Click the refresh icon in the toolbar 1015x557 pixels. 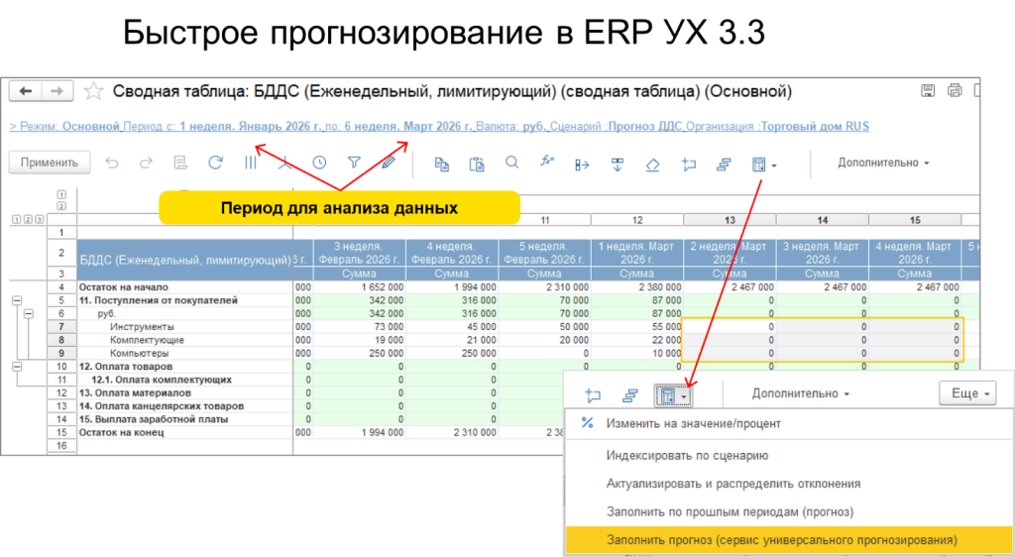215,163
